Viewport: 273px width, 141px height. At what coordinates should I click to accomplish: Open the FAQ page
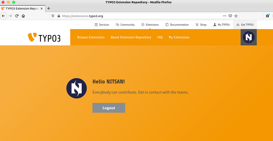[x=160, y=37]
